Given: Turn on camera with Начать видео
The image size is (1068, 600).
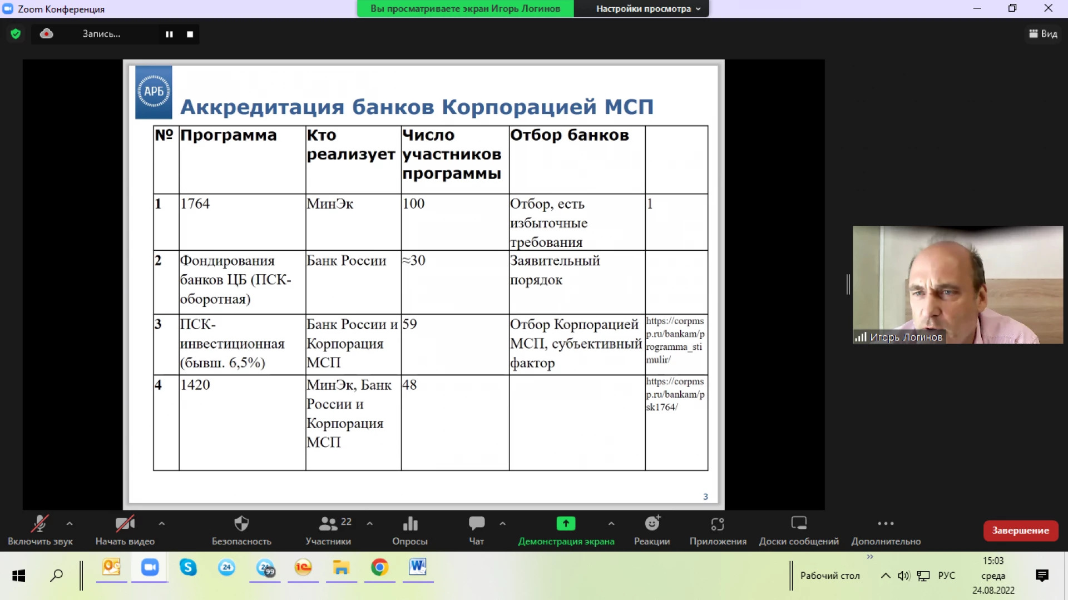Looking at the screenshot, I should [125, 530].
